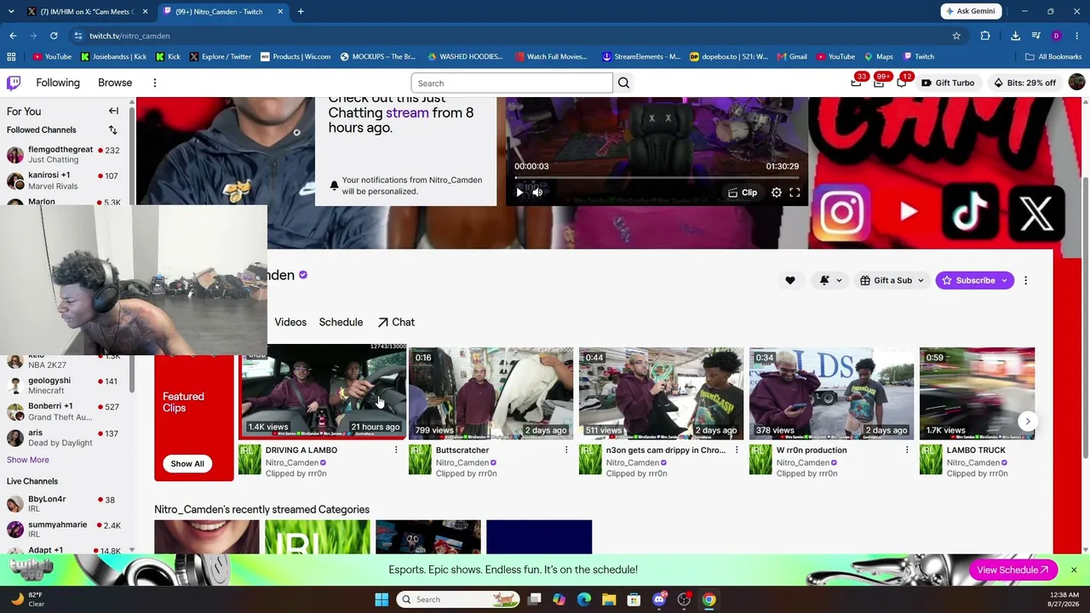Open more options next to Browse

click(155, 83)
